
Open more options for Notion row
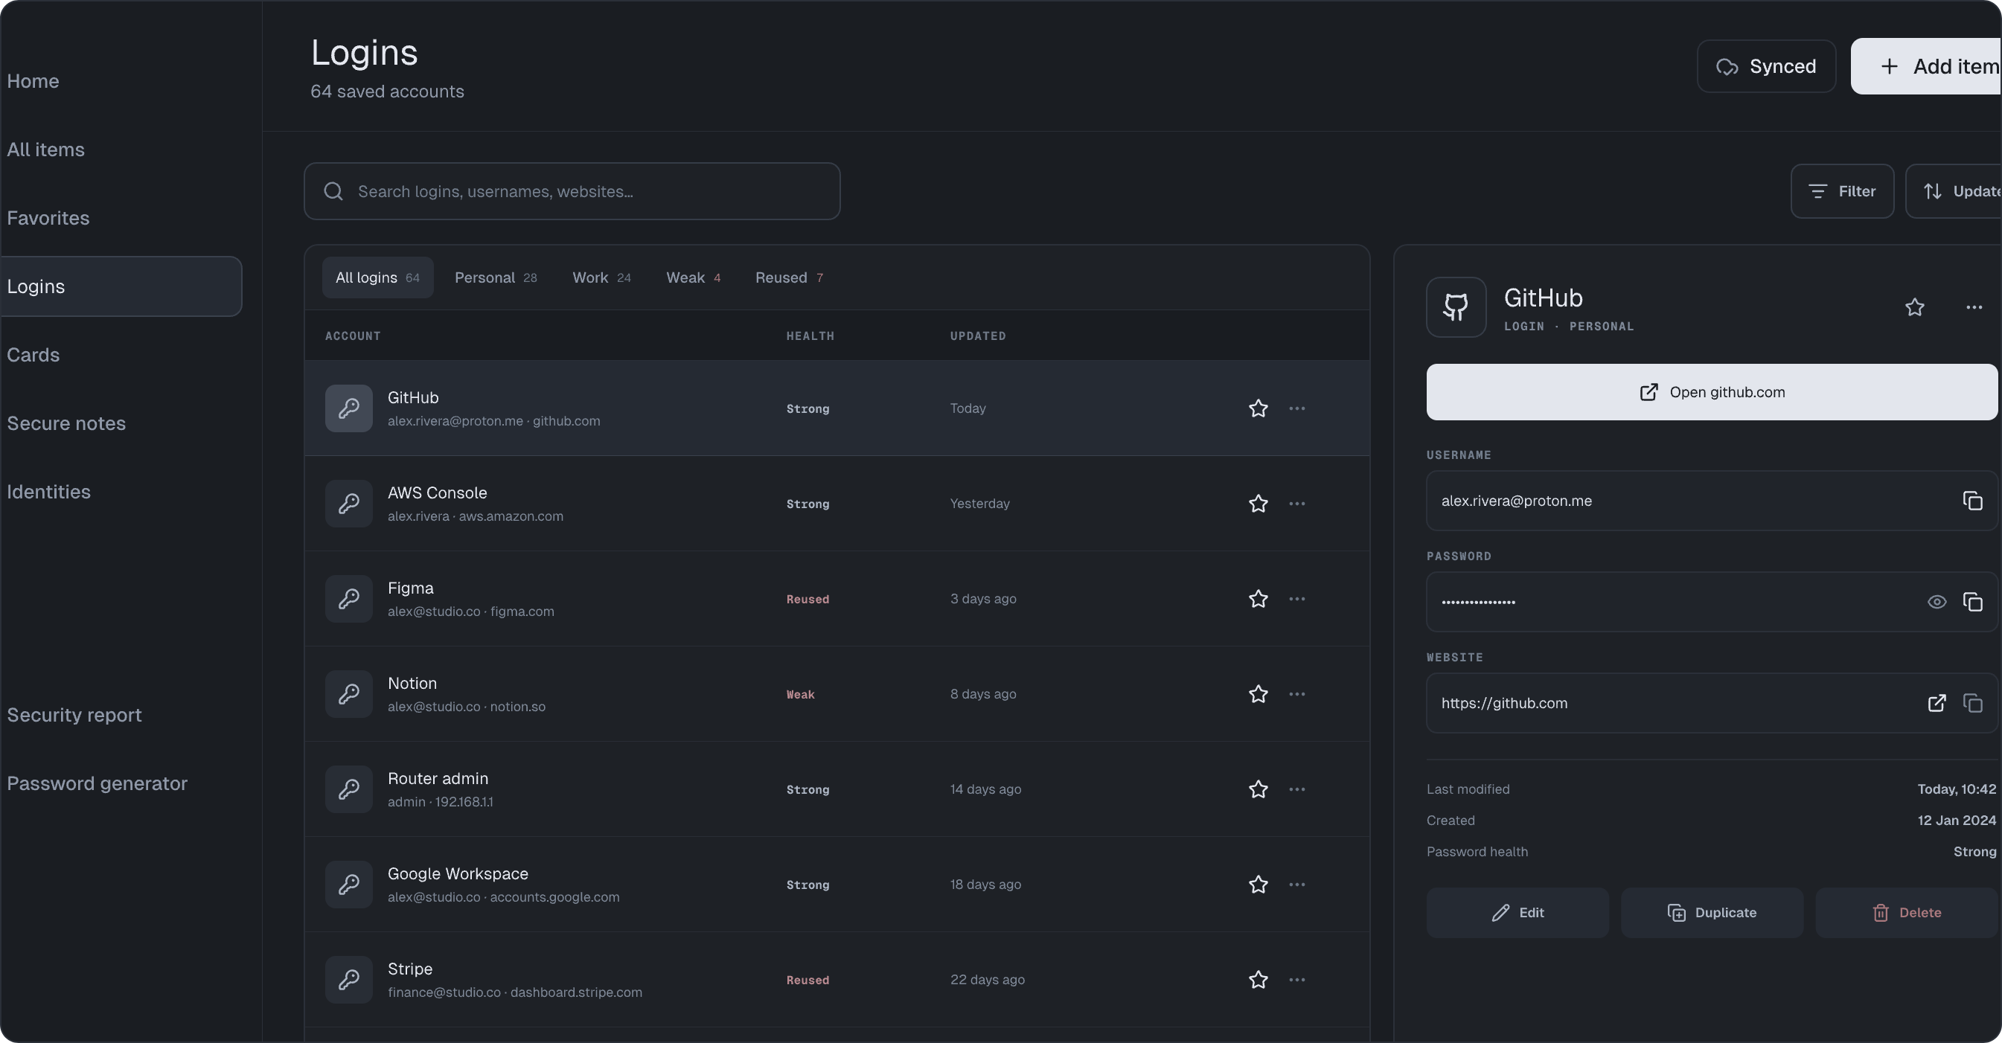click(1297, 693)
